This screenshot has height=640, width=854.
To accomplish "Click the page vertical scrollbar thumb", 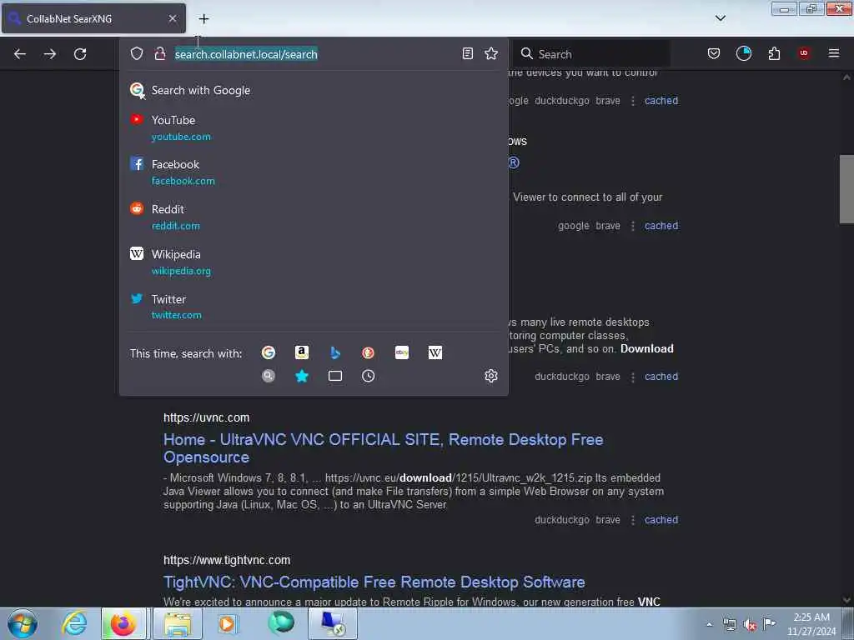I will point(846,189).
